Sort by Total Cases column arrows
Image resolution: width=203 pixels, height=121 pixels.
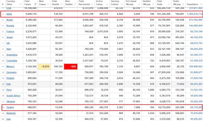pos(35,4)
